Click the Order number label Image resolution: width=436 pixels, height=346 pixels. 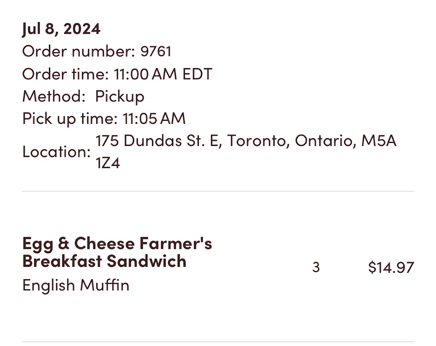[78, 51]
